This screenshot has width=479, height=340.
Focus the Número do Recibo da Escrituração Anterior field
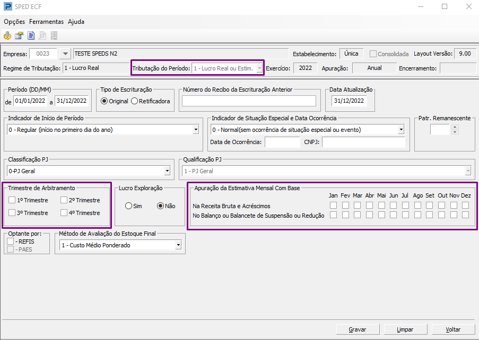[x=249, y=101]
